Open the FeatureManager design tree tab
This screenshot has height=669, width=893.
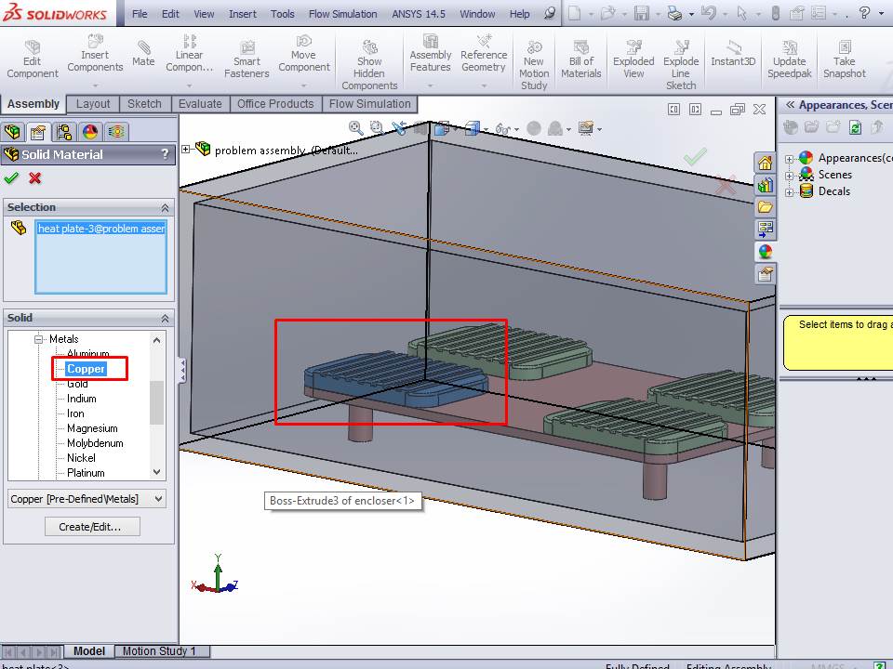pos(13,131)
